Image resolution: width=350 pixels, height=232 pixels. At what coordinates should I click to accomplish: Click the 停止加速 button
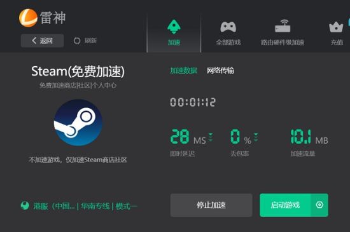tap(211, 205)
